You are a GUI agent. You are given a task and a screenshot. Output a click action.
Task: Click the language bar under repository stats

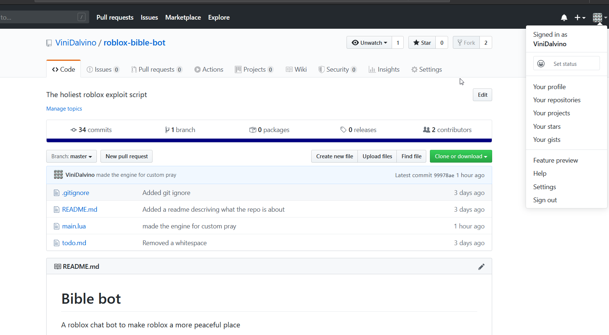pos(269,140)
